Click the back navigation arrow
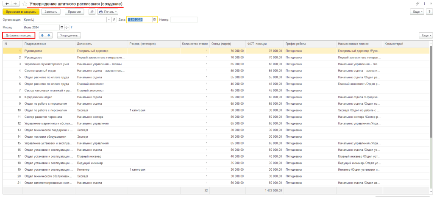The width and height of the screenshot is (434, 197). (x=6, y=3)
